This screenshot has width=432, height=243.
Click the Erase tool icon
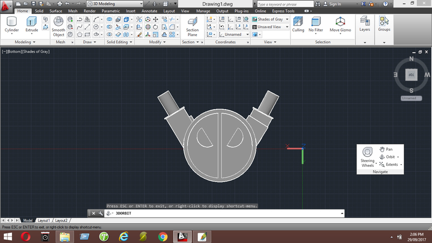[139, 35]
